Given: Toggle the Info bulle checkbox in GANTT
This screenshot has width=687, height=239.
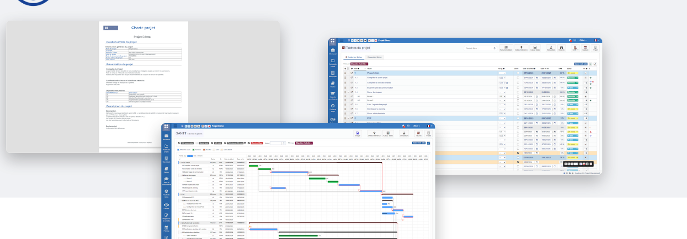Looking at the screenshot, I should tap(212, 143).
